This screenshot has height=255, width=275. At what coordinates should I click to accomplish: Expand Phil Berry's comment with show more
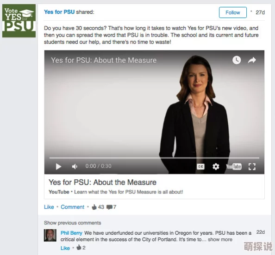[220, 239]
